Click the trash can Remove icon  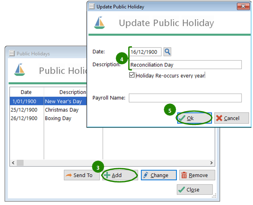click(x=184, y=175)
